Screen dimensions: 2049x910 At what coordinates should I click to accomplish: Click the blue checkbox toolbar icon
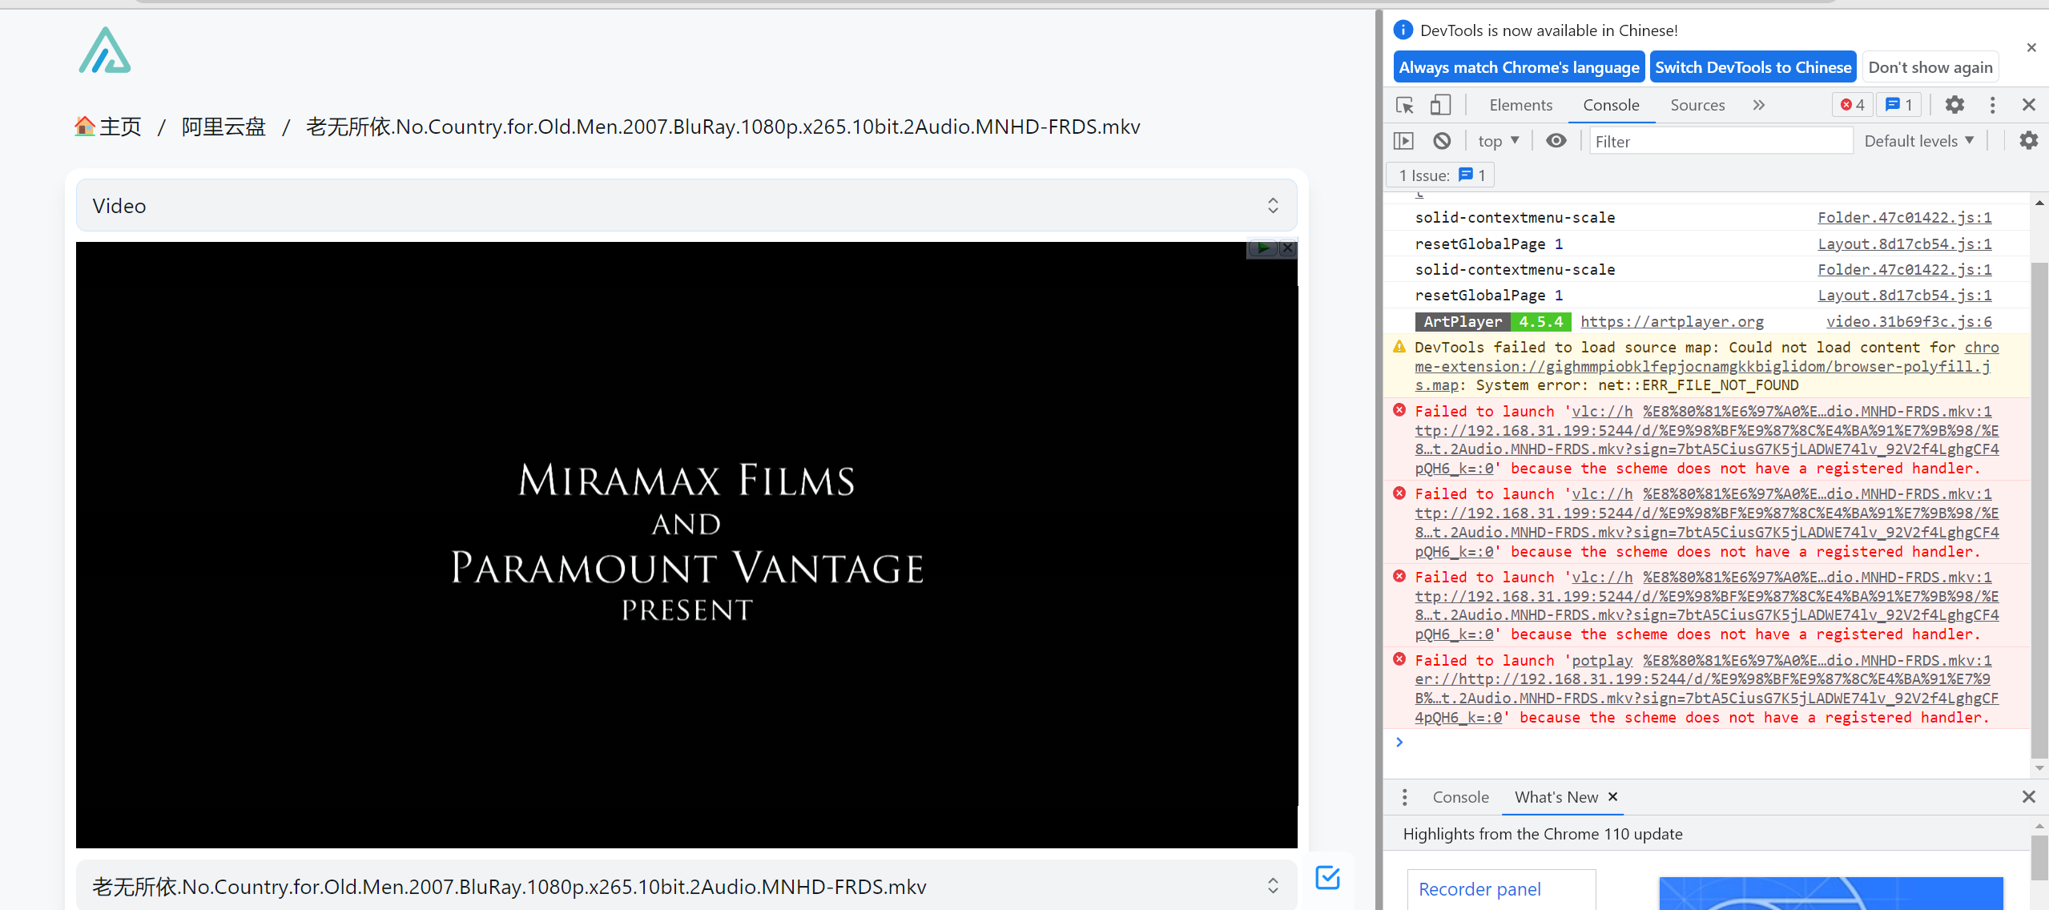tap(1327, 877)
